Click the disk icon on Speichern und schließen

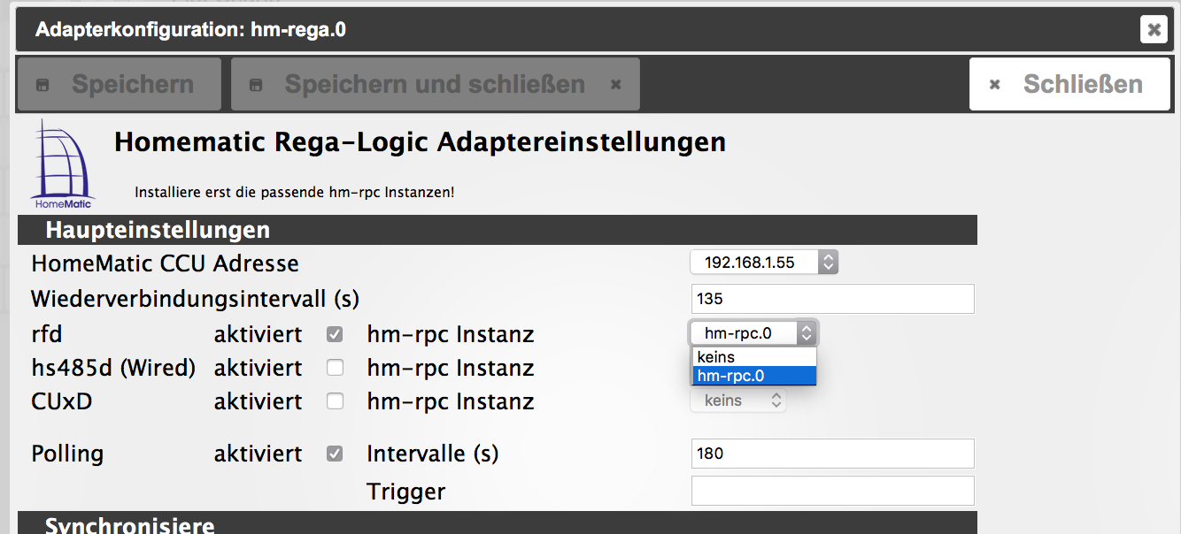pyautogui.click(x=256, y=85)
